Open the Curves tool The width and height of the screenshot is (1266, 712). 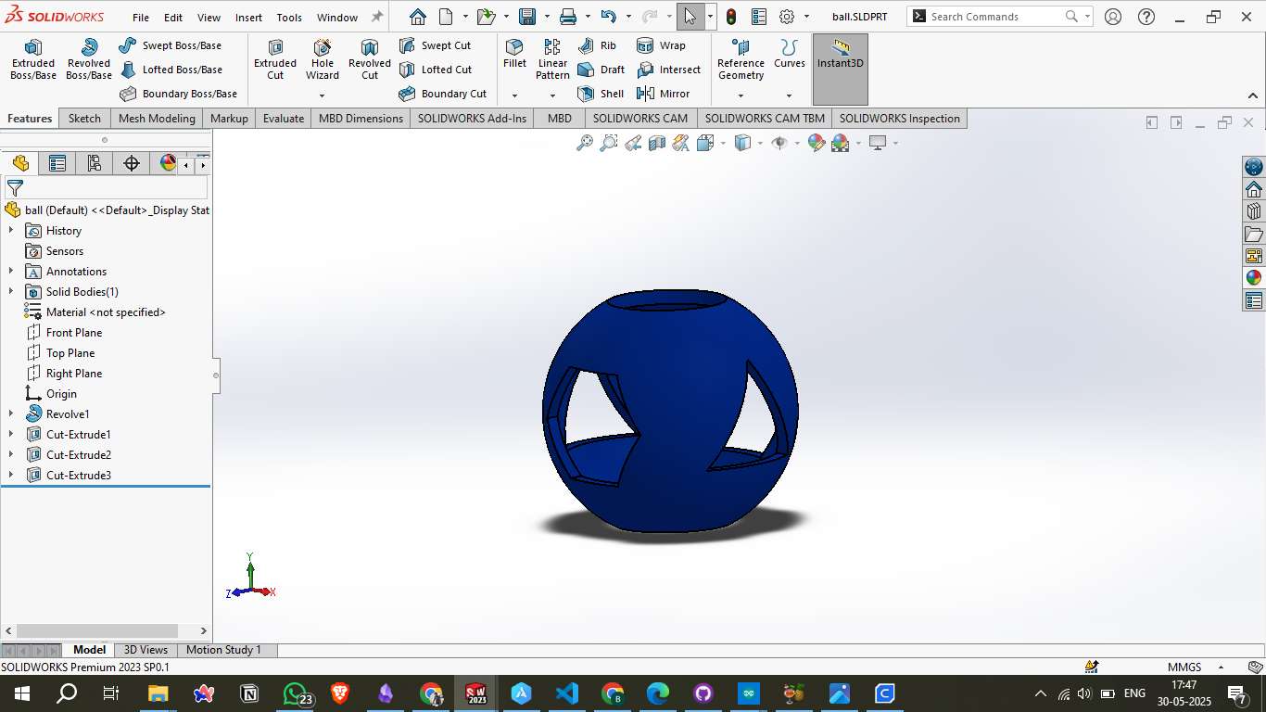click(x=790, y=55)
